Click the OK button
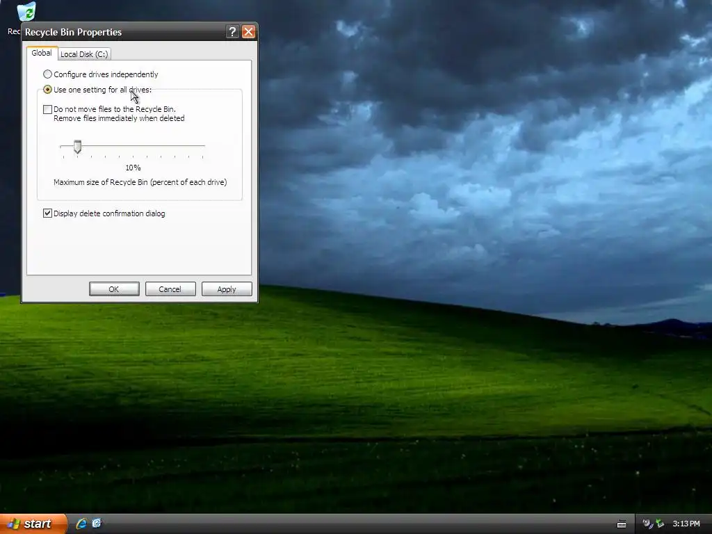The height and width of the screenshot is (534, 712). click(114, 289)
